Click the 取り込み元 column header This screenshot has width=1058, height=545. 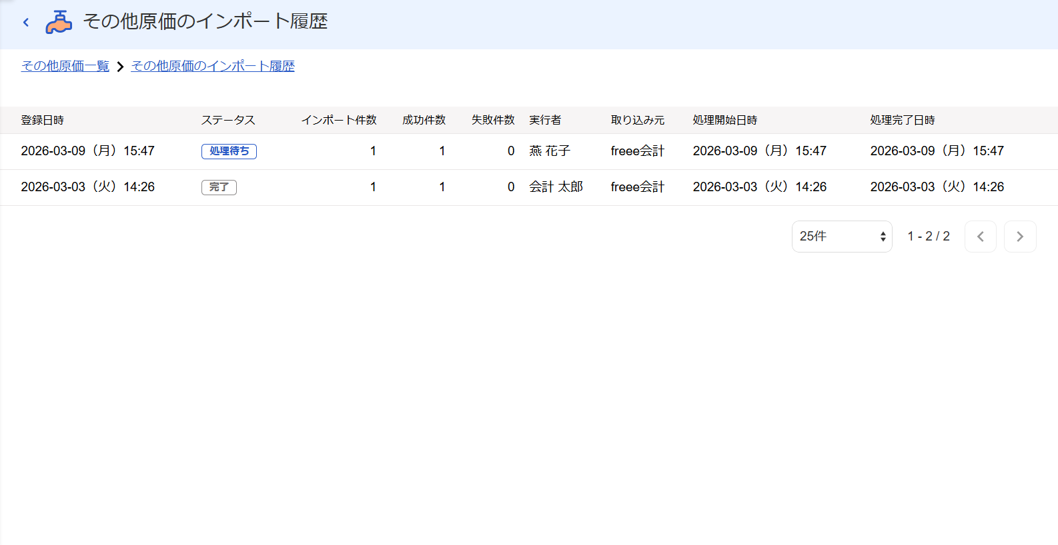tap(638, 120)
